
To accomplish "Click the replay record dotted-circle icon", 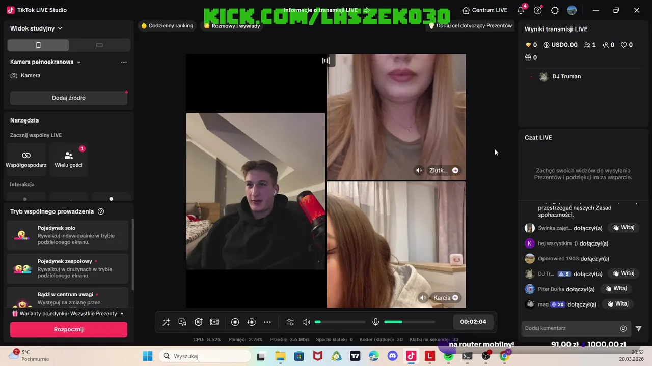I will [x=251, y=322].
